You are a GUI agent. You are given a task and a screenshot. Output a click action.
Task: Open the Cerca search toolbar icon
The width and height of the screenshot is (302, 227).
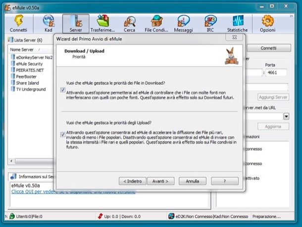(130, 21)
